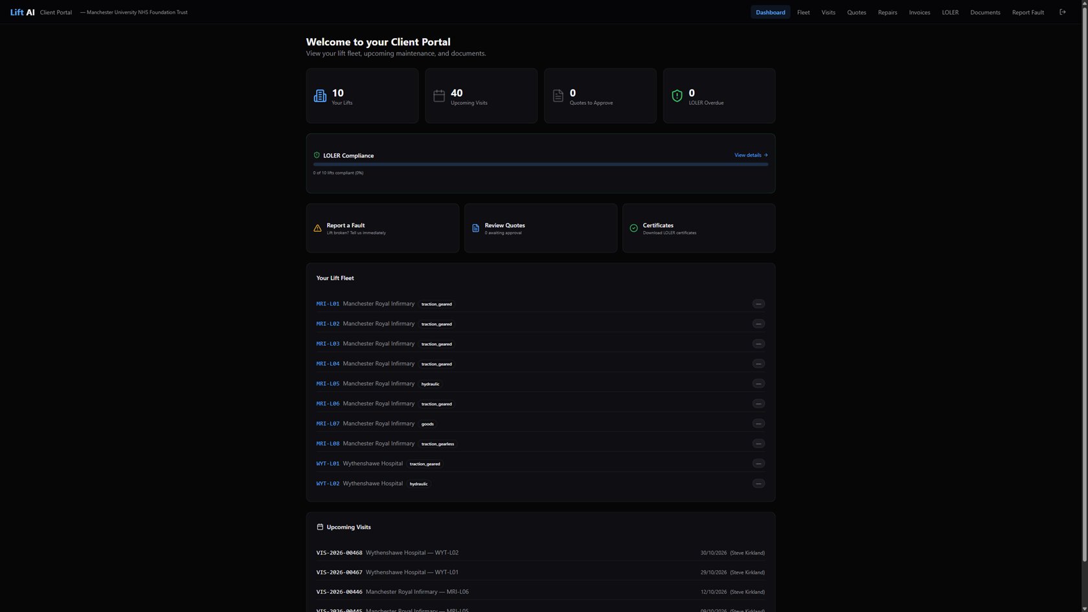Open the WYT-L01 lift link
Screen dimensions: 1088x612
(328, 464)
